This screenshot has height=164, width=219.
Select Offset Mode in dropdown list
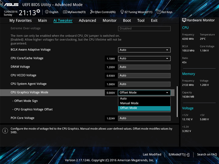coord(144,108)
